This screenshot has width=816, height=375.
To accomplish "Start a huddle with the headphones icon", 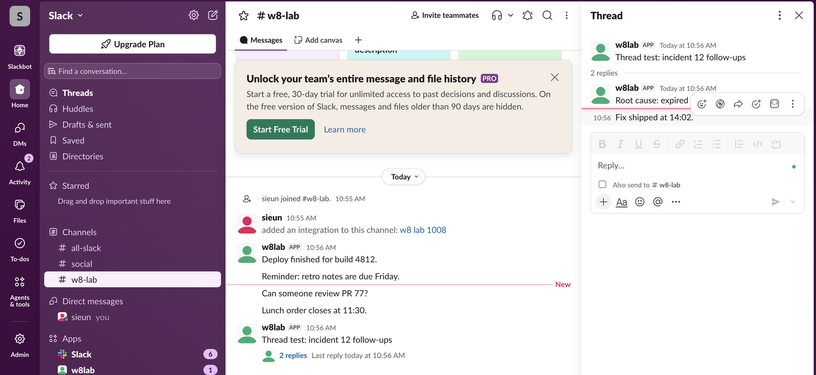I will [x=497, y=15].
